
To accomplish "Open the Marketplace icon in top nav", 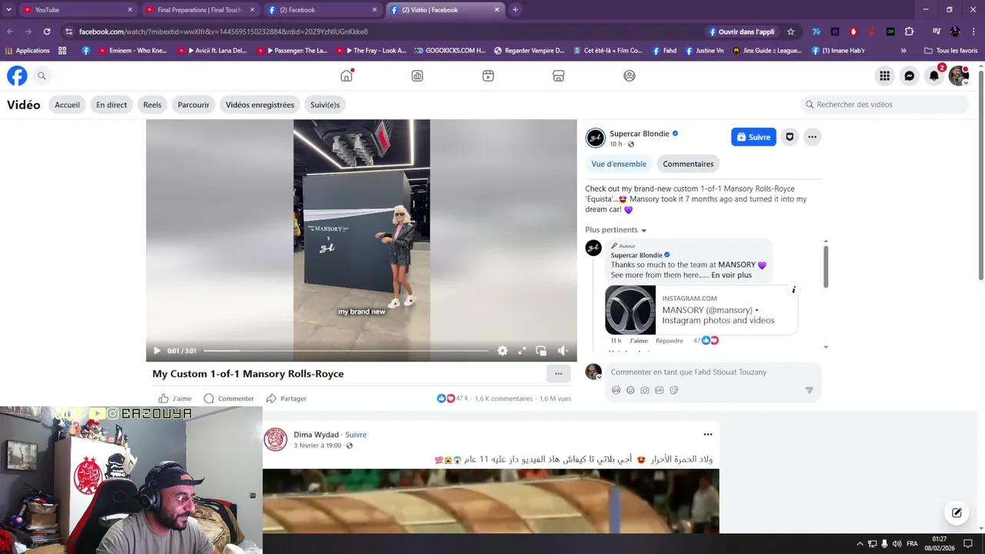I will tap(559, 75).
